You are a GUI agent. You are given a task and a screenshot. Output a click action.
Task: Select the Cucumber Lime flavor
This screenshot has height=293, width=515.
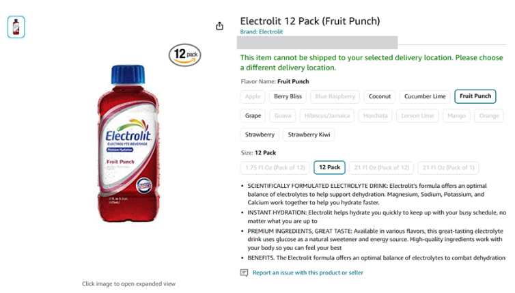click(425, 96)
